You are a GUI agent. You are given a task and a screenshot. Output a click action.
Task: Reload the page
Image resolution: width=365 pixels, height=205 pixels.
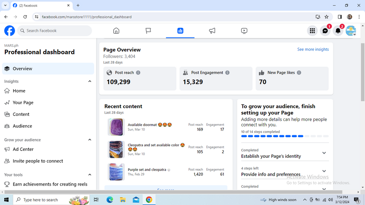coord(25,17)
